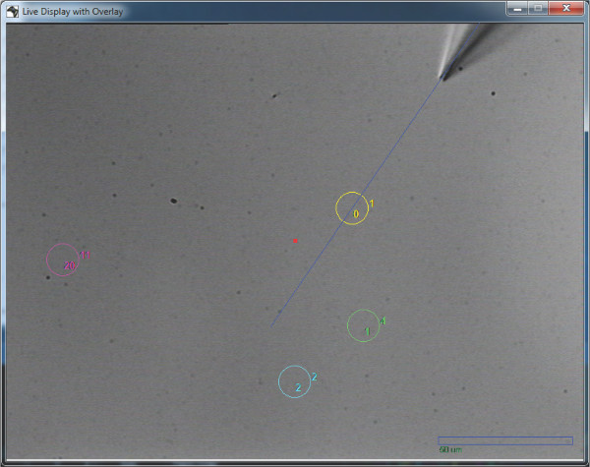The image size is (590, 467).
Task: Click the yellow circle overlay labeled 0
Action: click(x=352, y=208)
